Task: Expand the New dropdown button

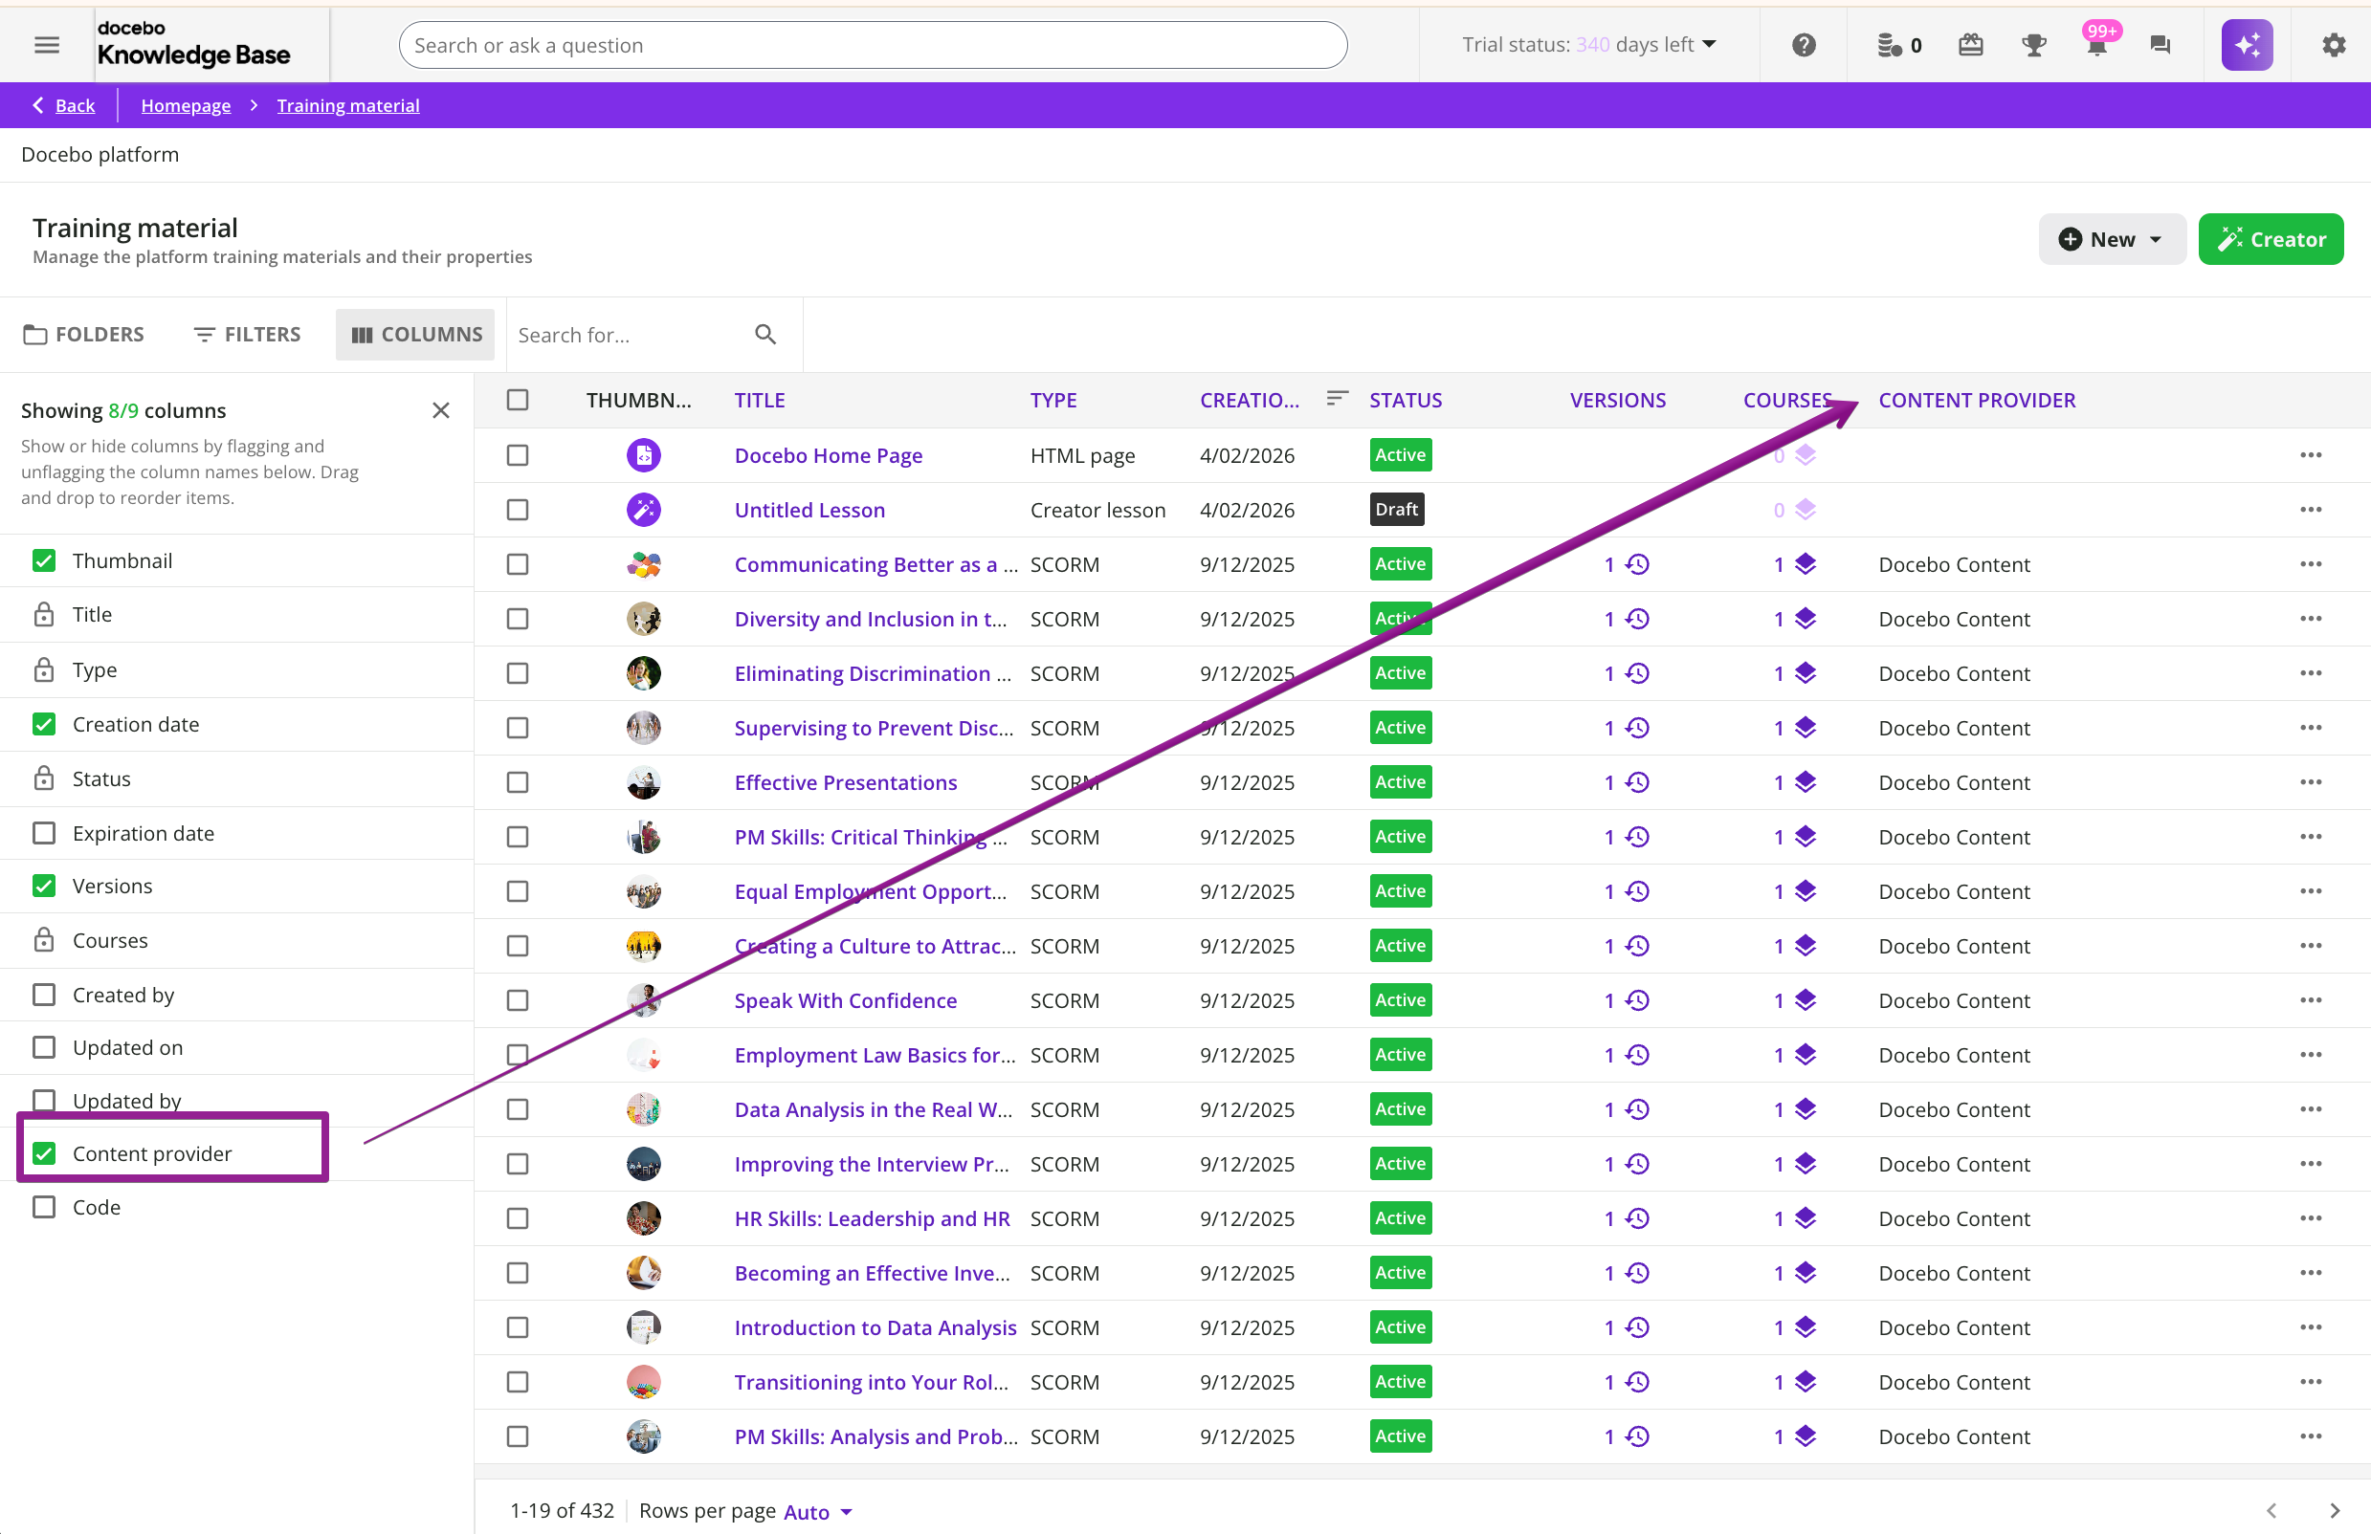Action: point(2111,239)
